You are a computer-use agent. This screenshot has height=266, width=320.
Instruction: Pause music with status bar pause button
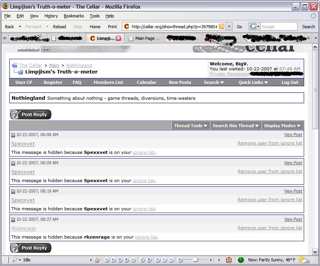coord(120,260)
